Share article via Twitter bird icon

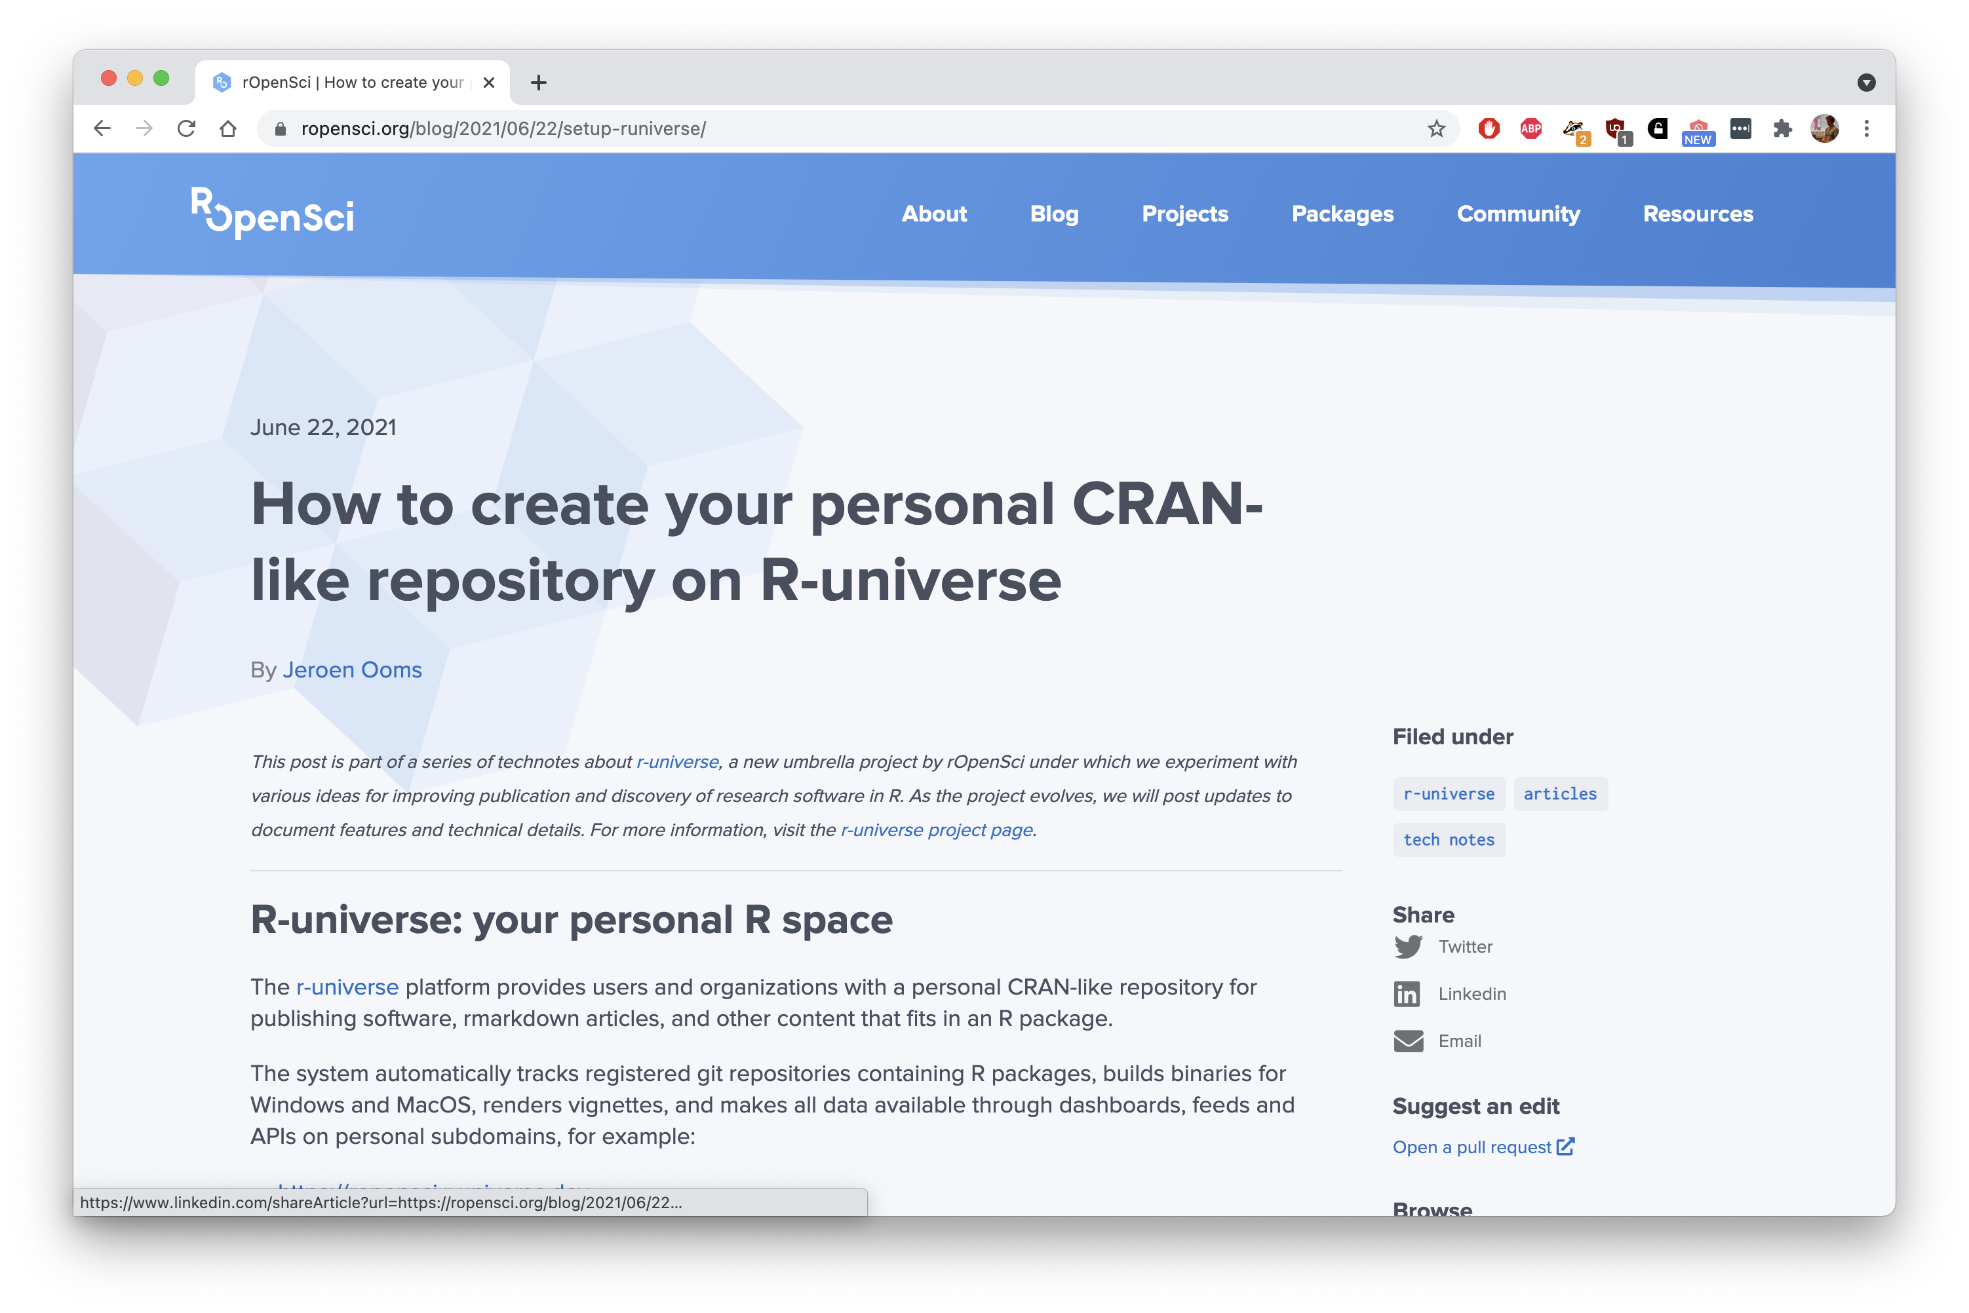pos(1408,946)
